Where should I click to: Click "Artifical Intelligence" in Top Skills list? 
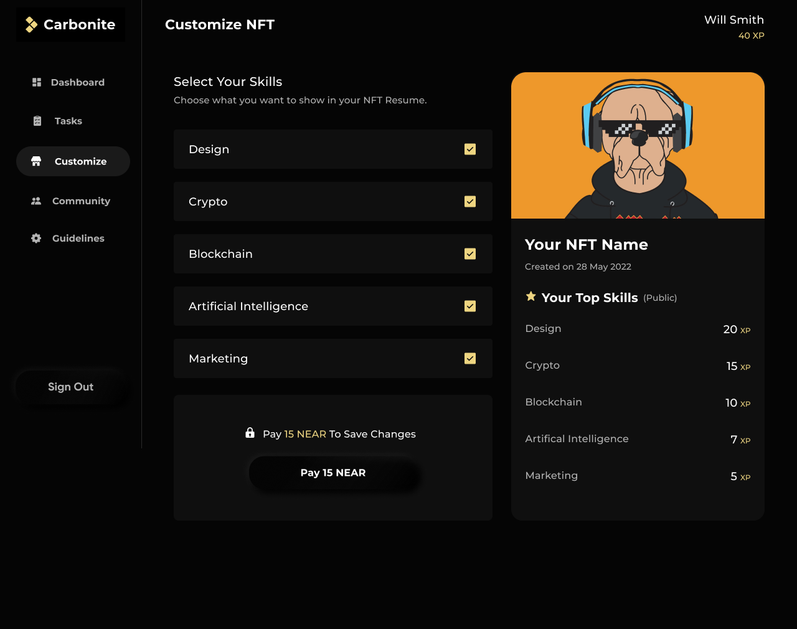[577, 438]
